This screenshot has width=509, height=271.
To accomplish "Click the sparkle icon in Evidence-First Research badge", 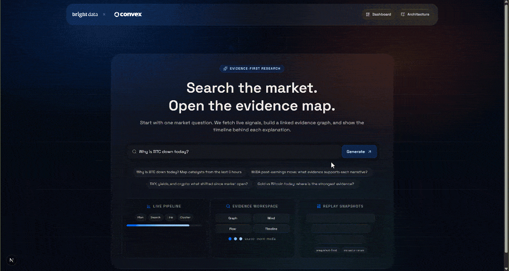I will [226, 69].
